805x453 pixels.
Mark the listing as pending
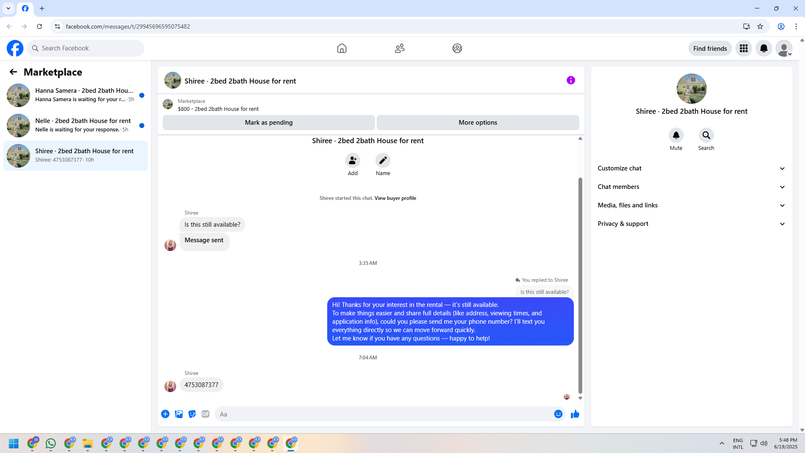click(269, 123)
